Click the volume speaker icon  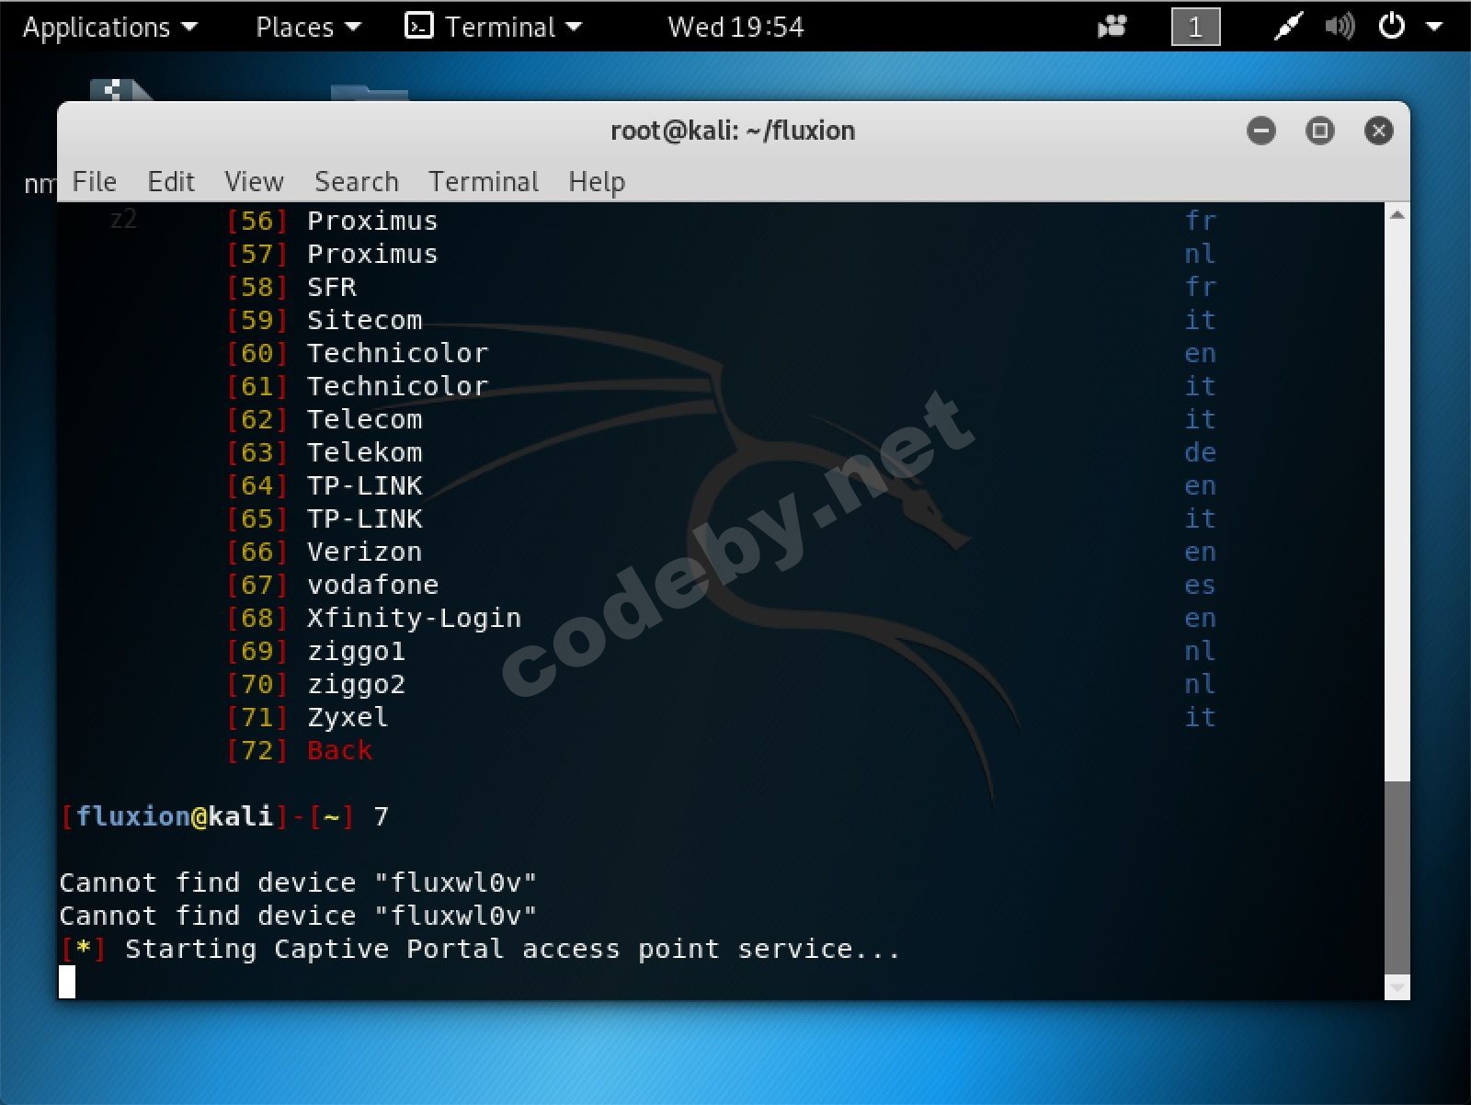coord(1340,28)
